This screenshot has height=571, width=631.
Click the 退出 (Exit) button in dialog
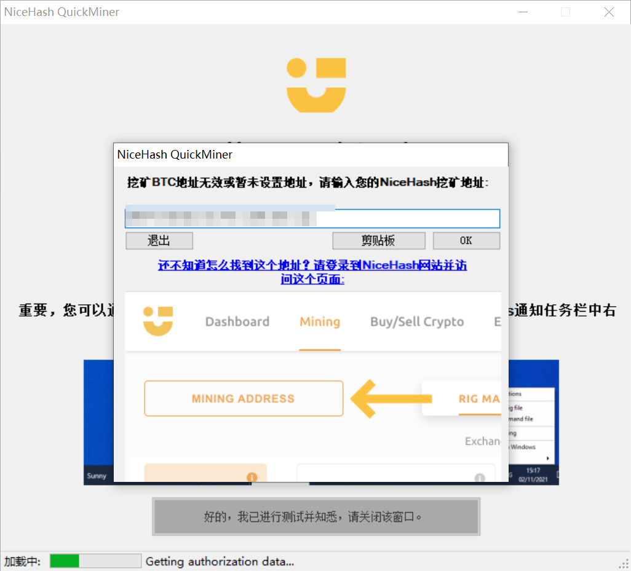click(159, 240)
